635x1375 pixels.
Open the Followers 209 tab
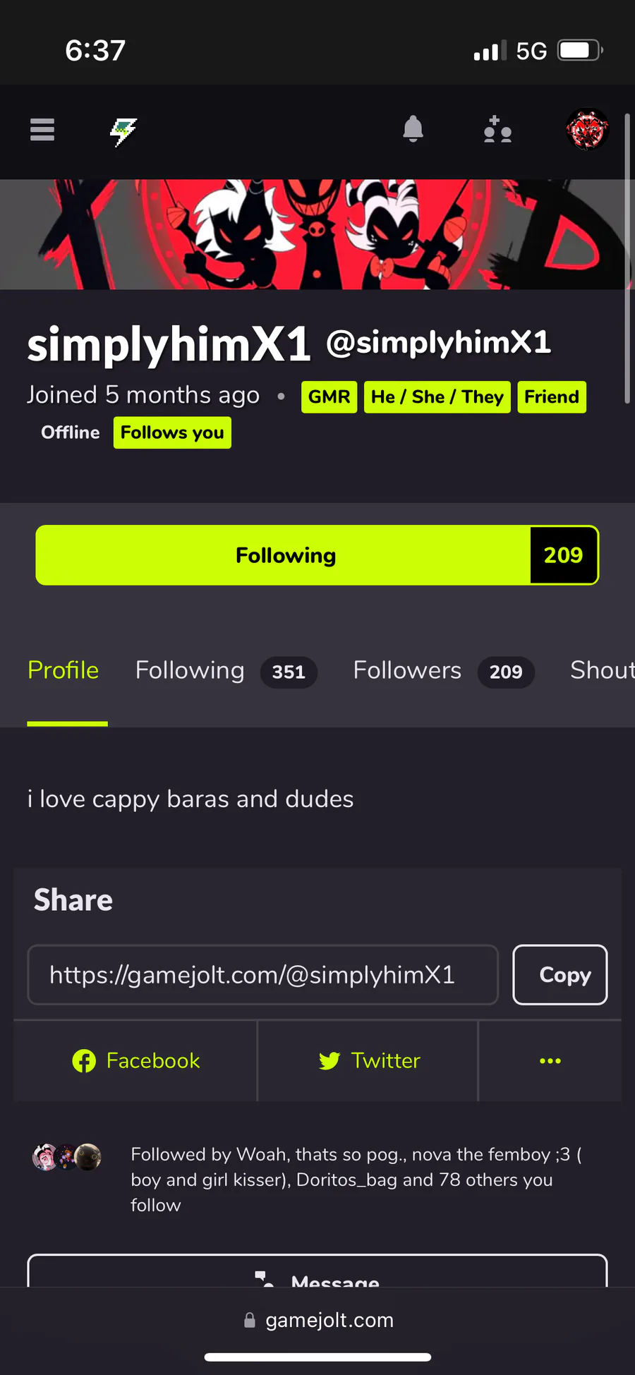click(x=444, y=670)
